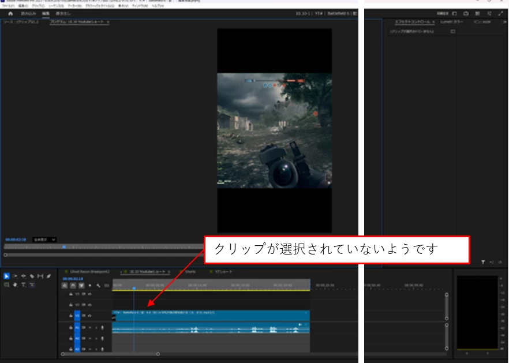The height and width of the screenshot is (363, 509).
Task: Click the timeline vertical video scroll bar
Action: (x=447, y=306)
